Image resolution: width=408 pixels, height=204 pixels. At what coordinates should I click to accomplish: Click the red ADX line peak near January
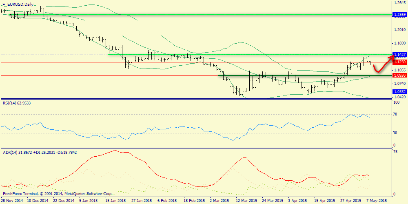coord(115,151)
